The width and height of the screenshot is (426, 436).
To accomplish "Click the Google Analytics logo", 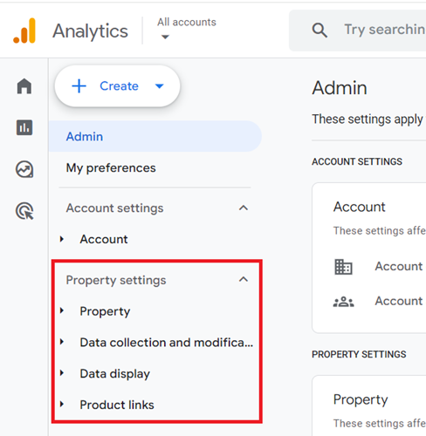I will click(x=24, y=31).
